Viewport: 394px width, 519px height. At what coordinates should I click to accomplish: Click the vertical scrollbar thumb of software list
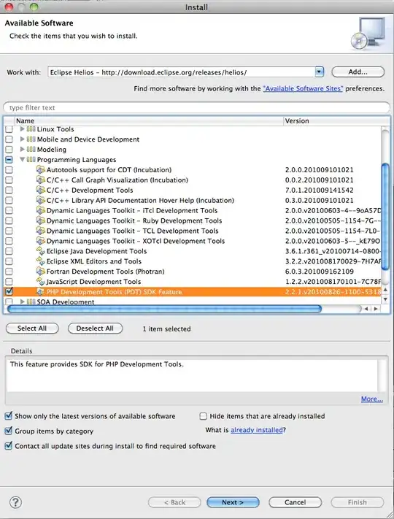pos(385,217)
